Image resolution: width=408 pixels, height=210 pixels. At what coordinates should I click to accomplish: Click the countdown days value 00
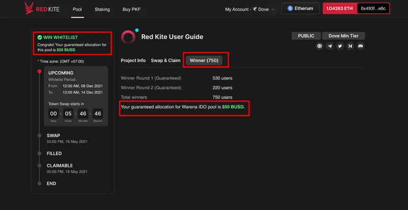tap(54, 114)
